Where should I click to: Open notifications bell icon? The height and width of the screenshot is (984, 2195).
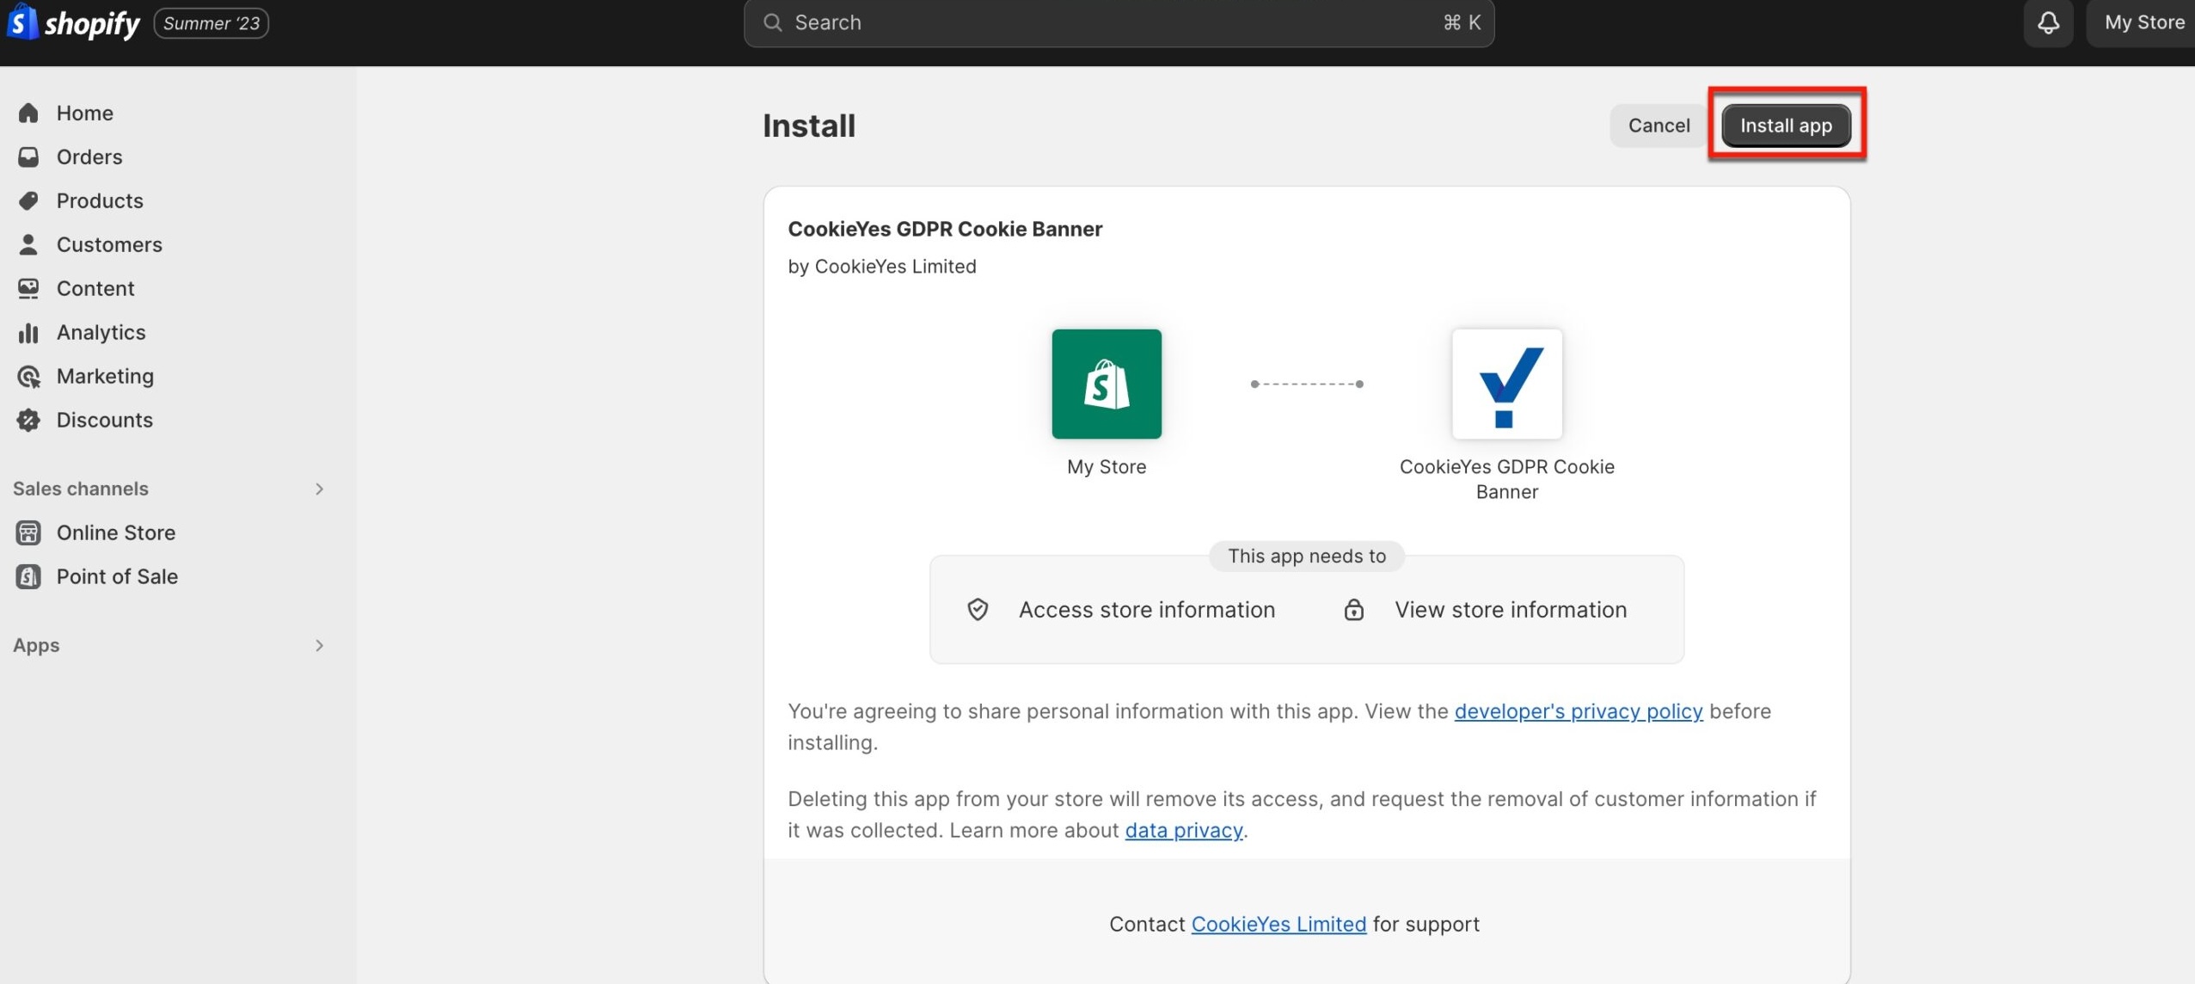click(2048, 22)
